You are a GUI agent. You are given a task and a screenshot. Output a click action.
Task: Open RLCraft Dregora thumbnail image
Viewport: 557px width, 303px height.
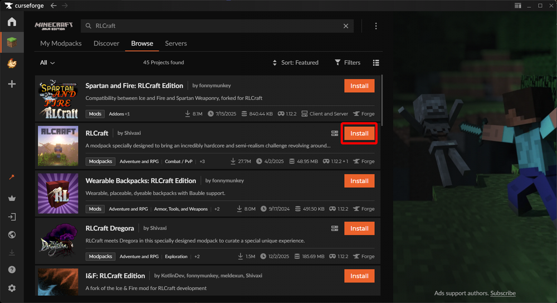(x=58, y=241)
